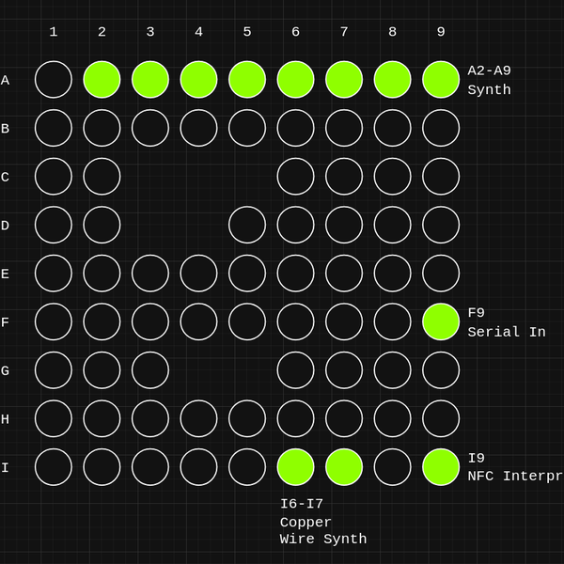The height and width of the screenshot is (564, 564).
Task: Turn on the empty pin G6
Action: pyautogui.click(x=296, y=370)
